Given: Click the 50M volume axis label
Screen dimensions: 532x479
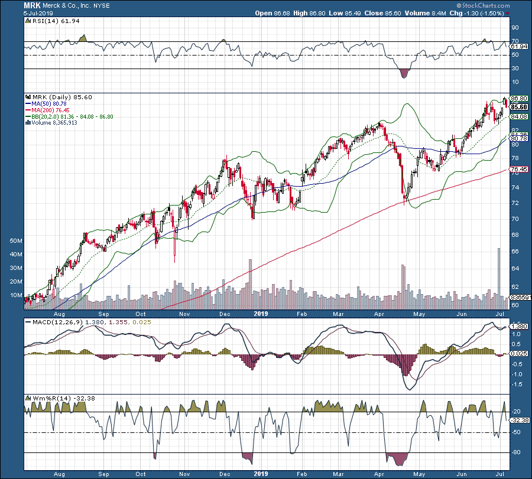Looking at the screenshot, I should 16,241.
